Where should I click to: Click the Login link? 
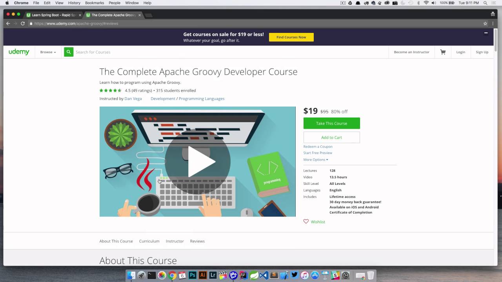460,52
